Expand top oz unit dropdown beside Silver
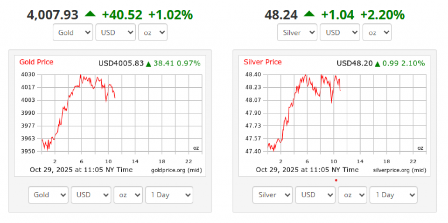Viewport: 448px width, 223px height. pyautogui.click(x=377, y=33)
